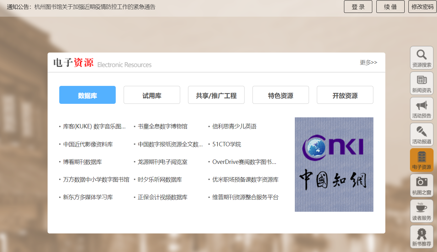Open the 读者服务 coffee cup icon
Viewport: 437px width, 252px height.
(x=422, y=211)
